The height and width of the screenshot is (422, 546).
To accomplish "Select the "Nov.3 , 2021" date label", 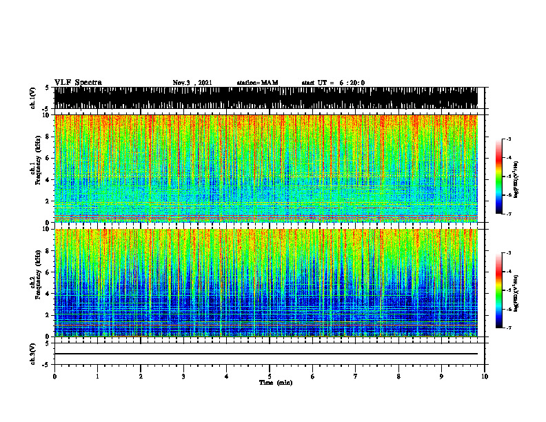I will (192, 83).
